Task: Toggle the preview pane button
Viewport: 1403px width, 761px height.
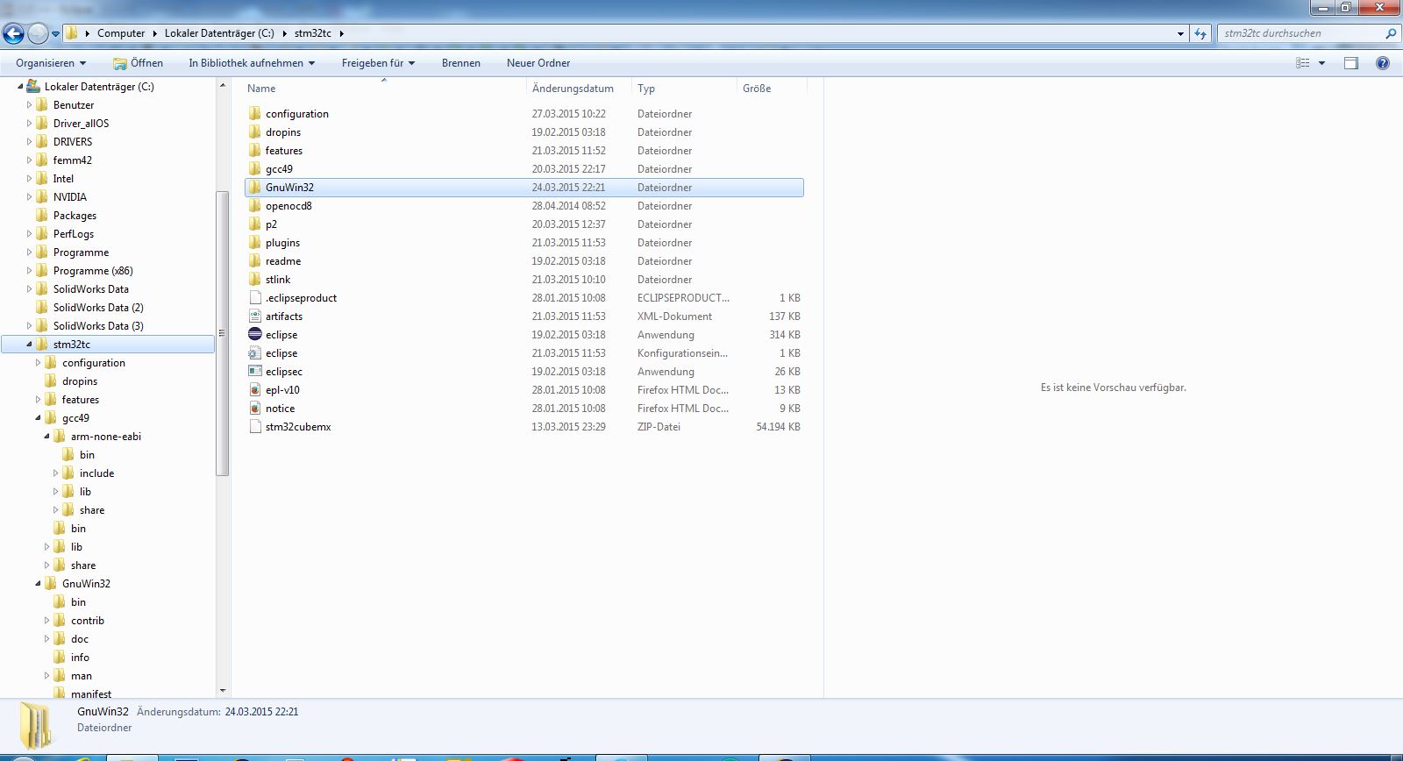Action: [1351, 63]
